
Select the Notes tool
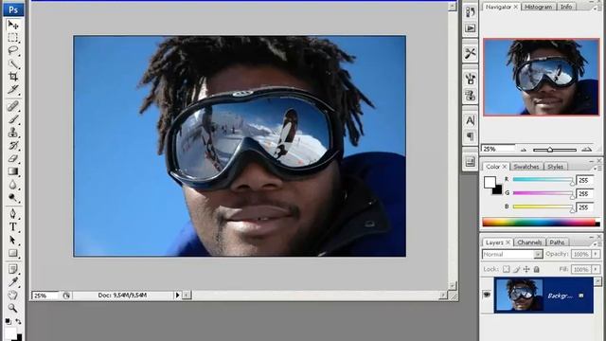(12, 269)
